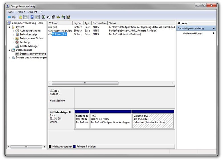Viewport: 223px width, 161px height.
Task: Click the blue Back arrow in toolbar
Action: tap(9, 17)
